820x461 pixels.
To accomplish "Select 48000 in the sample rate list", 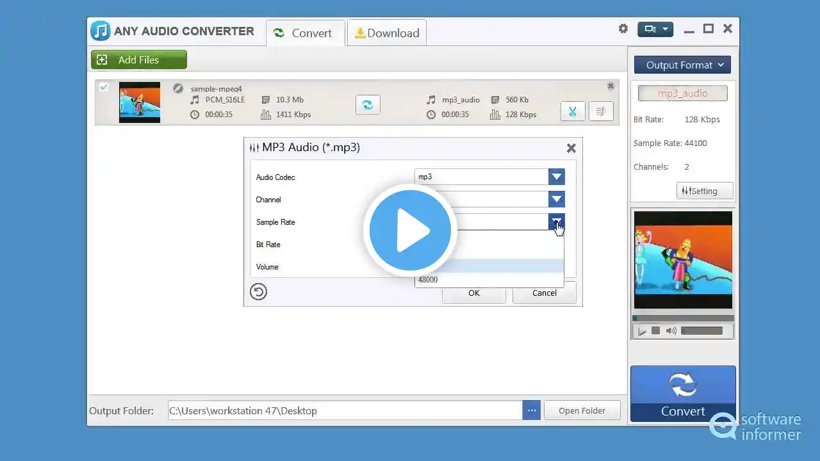I will point(489,280).
